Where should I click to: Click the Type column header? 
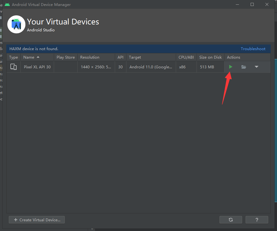[x=14, y=57]
